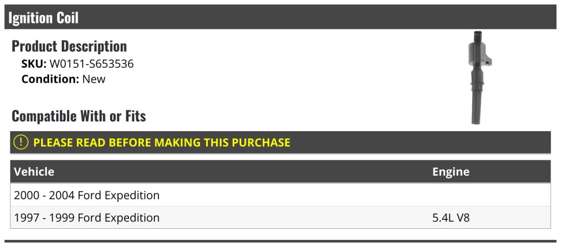Click the bold SKU: label
Screen dimensions: 561x247
coord(34,64)
